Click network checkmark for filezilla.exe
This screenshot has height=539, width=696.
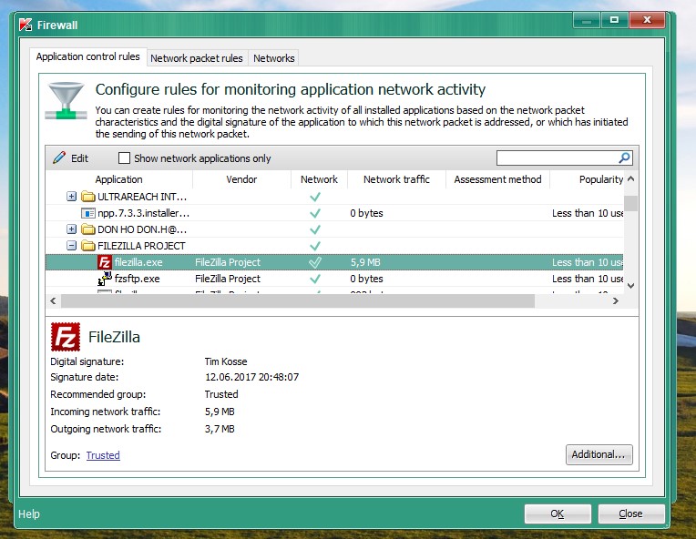click(x=315, y=262)
